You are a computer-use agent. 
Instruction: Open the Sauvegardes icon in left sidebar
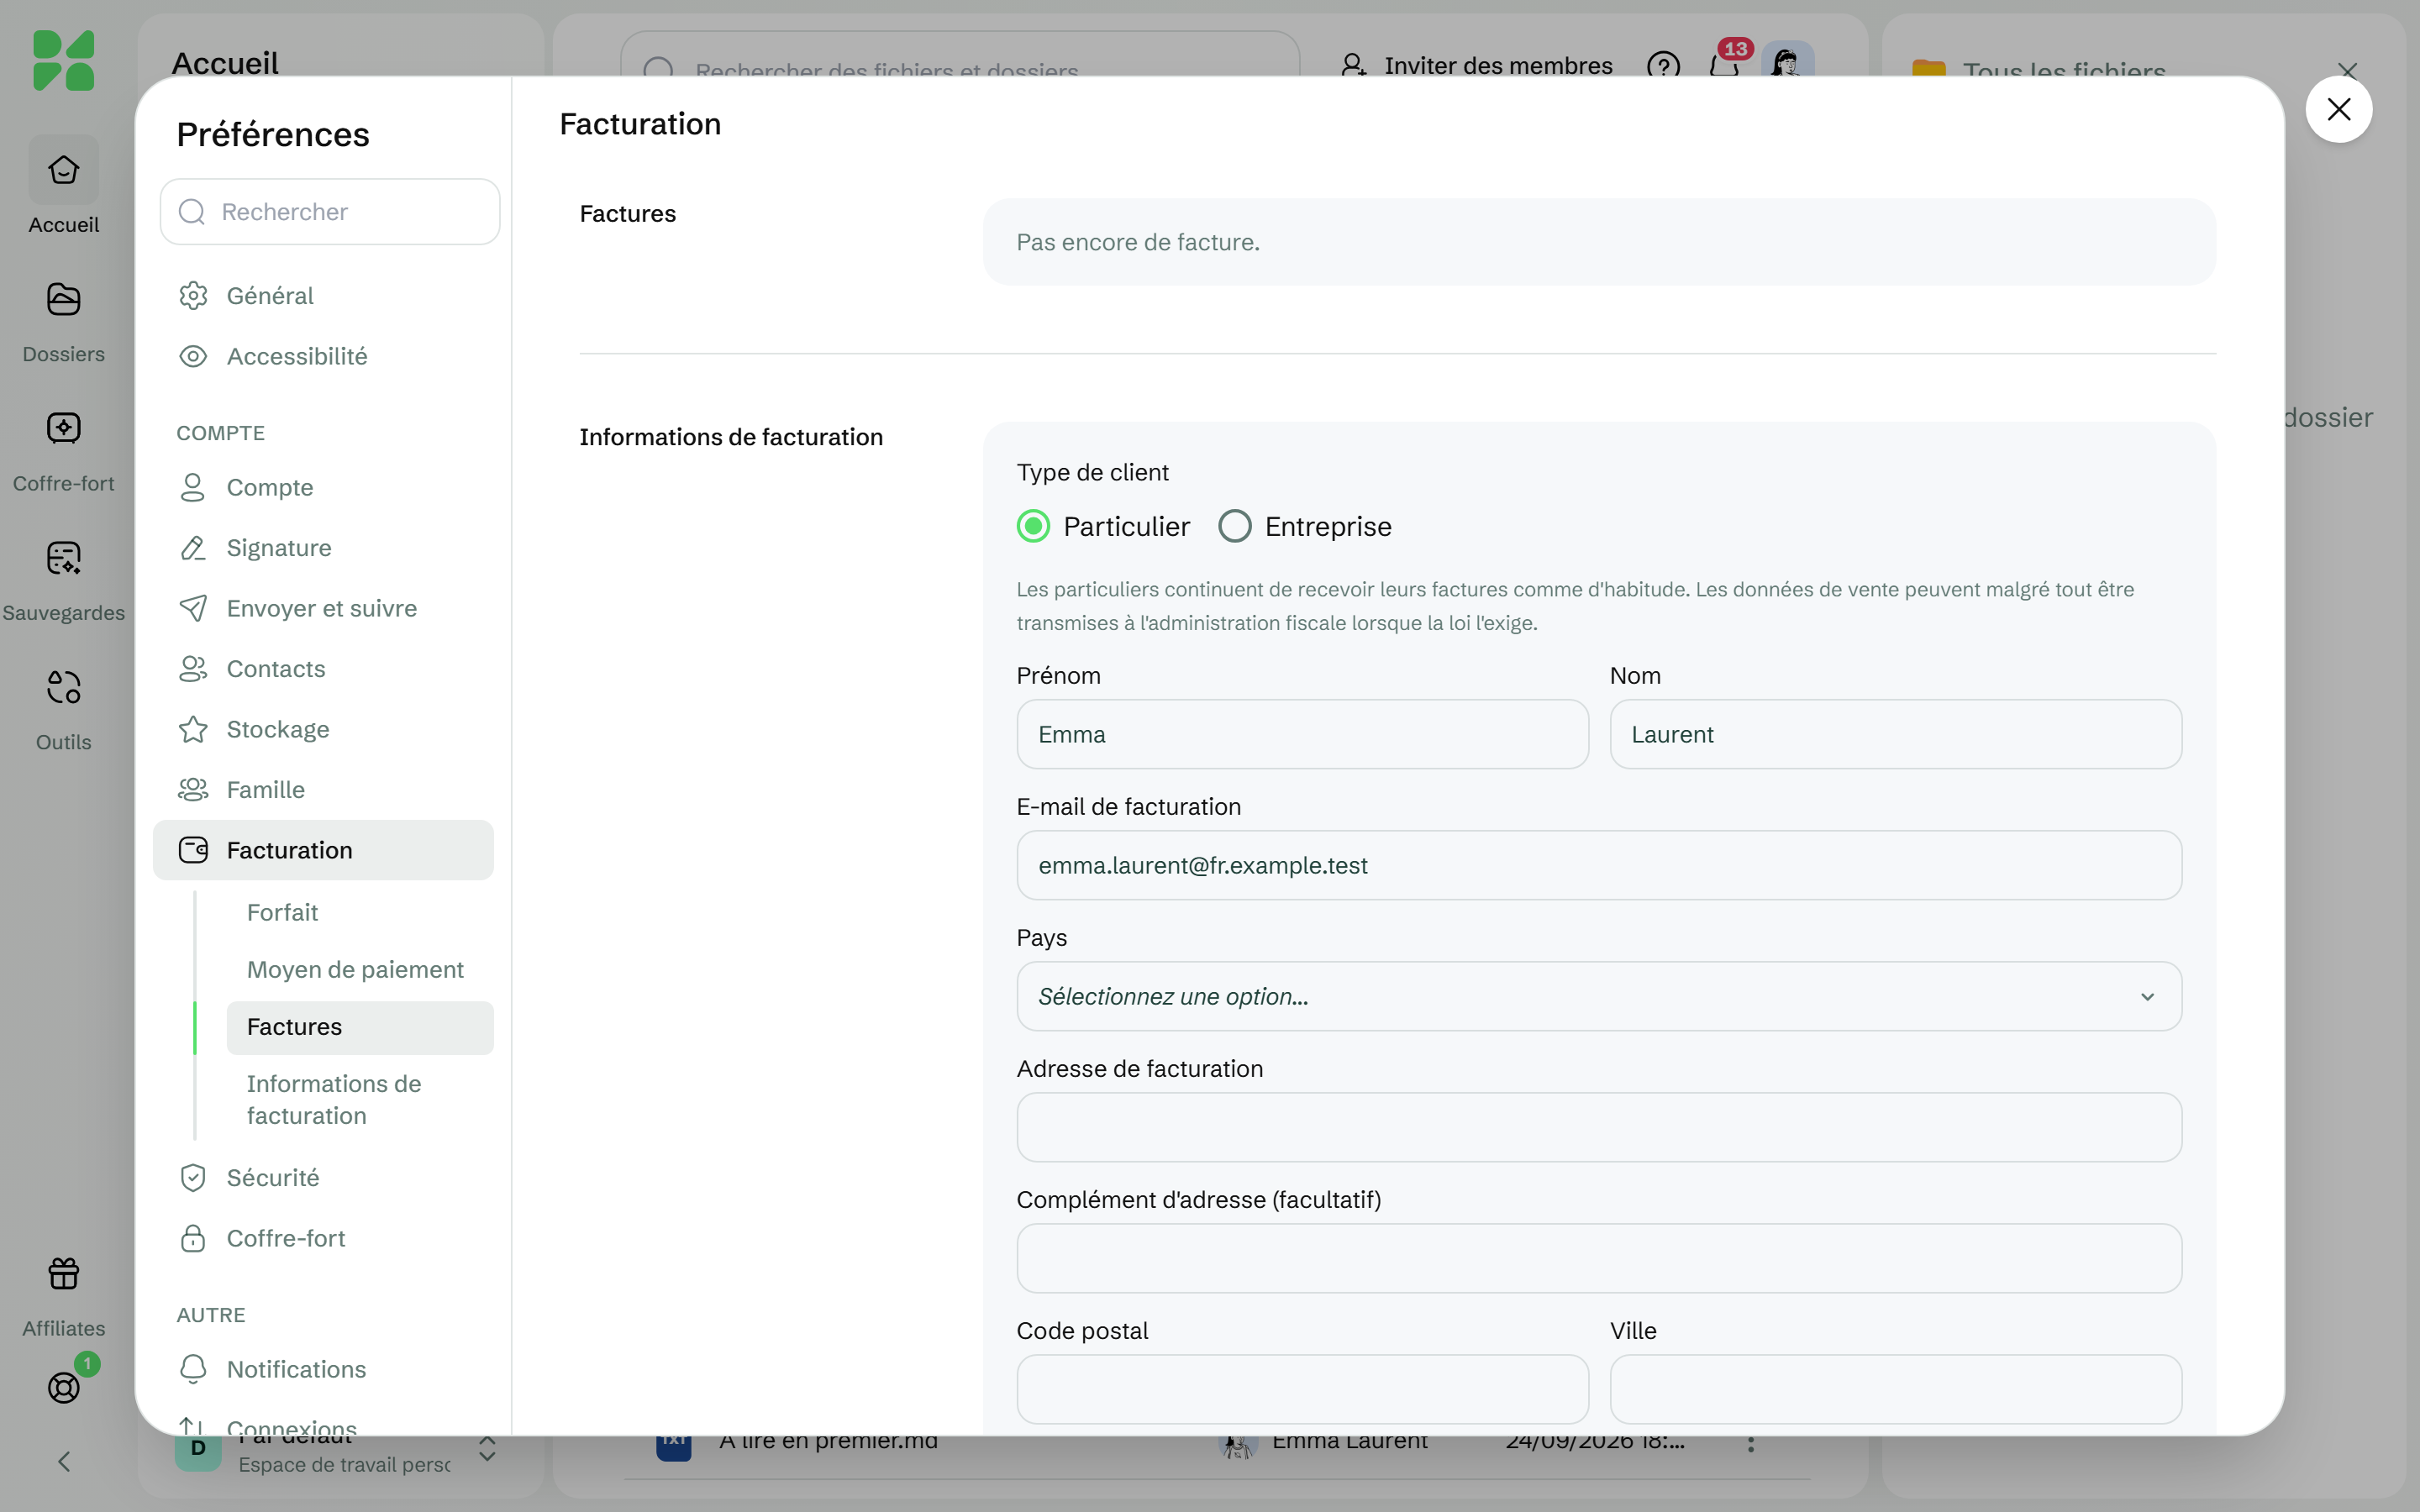click(63, 557)
